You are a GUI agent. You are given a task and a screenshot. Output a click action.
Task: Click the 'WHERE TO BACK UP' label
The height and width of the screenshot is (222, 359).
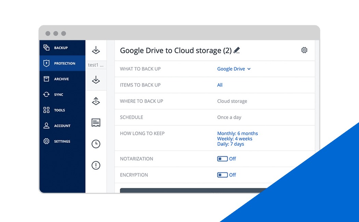click(x=142, y=101)
